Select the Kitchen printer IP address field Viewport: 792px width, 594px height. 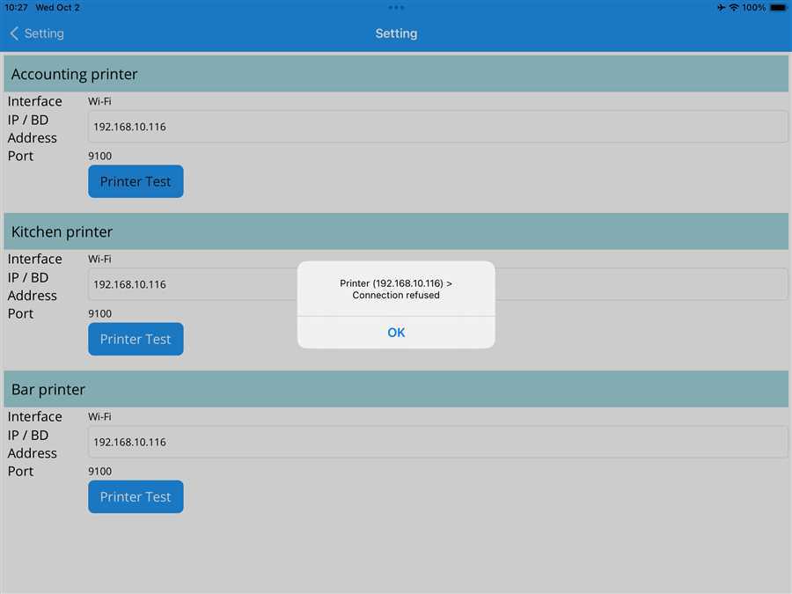click(x=194, y=284)
